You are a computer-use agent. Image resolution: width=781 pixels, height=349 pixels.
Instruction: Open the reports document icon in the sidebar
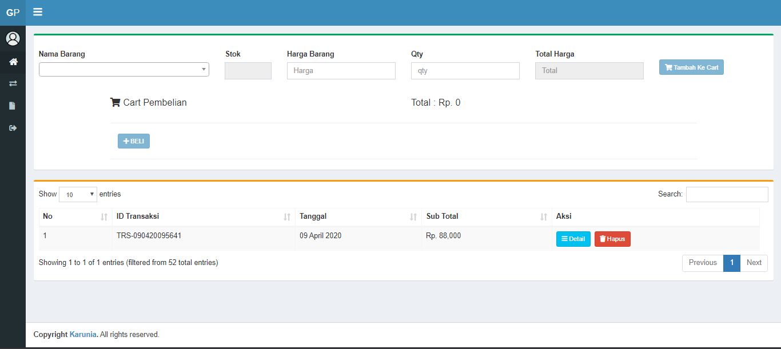click(x=13, y=106)
